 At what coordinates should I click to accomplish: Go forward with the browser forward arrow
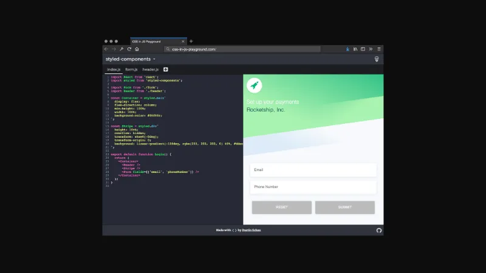[114, 49]
